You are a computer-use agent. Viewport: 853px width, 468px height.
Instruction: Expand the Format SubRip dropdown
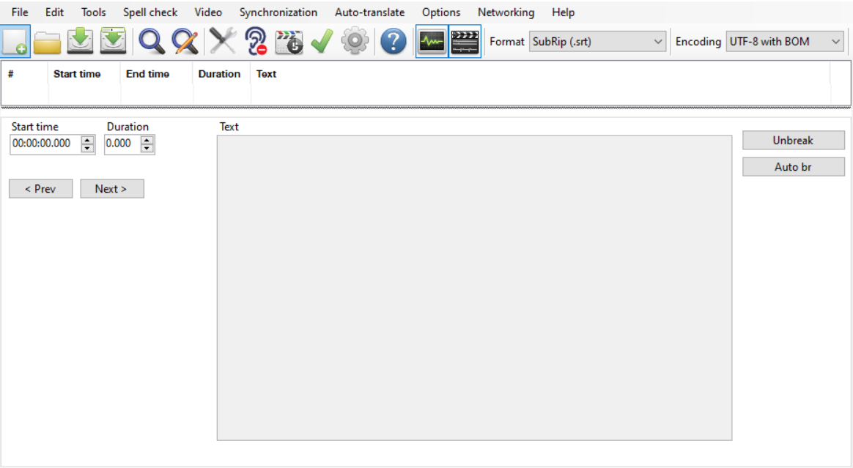pos(597,41)
